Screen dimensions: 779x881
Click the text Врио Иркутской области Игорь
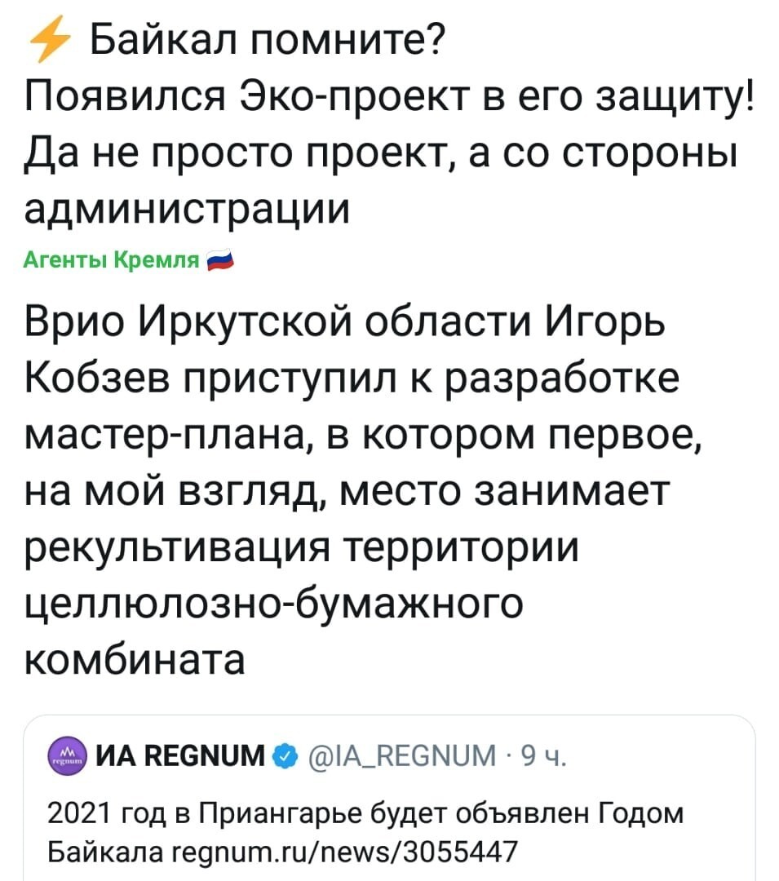(345, 323)
